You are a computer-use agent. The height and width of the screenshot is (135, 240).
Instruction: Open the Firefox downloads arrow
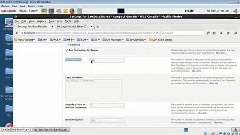(221, 33)
